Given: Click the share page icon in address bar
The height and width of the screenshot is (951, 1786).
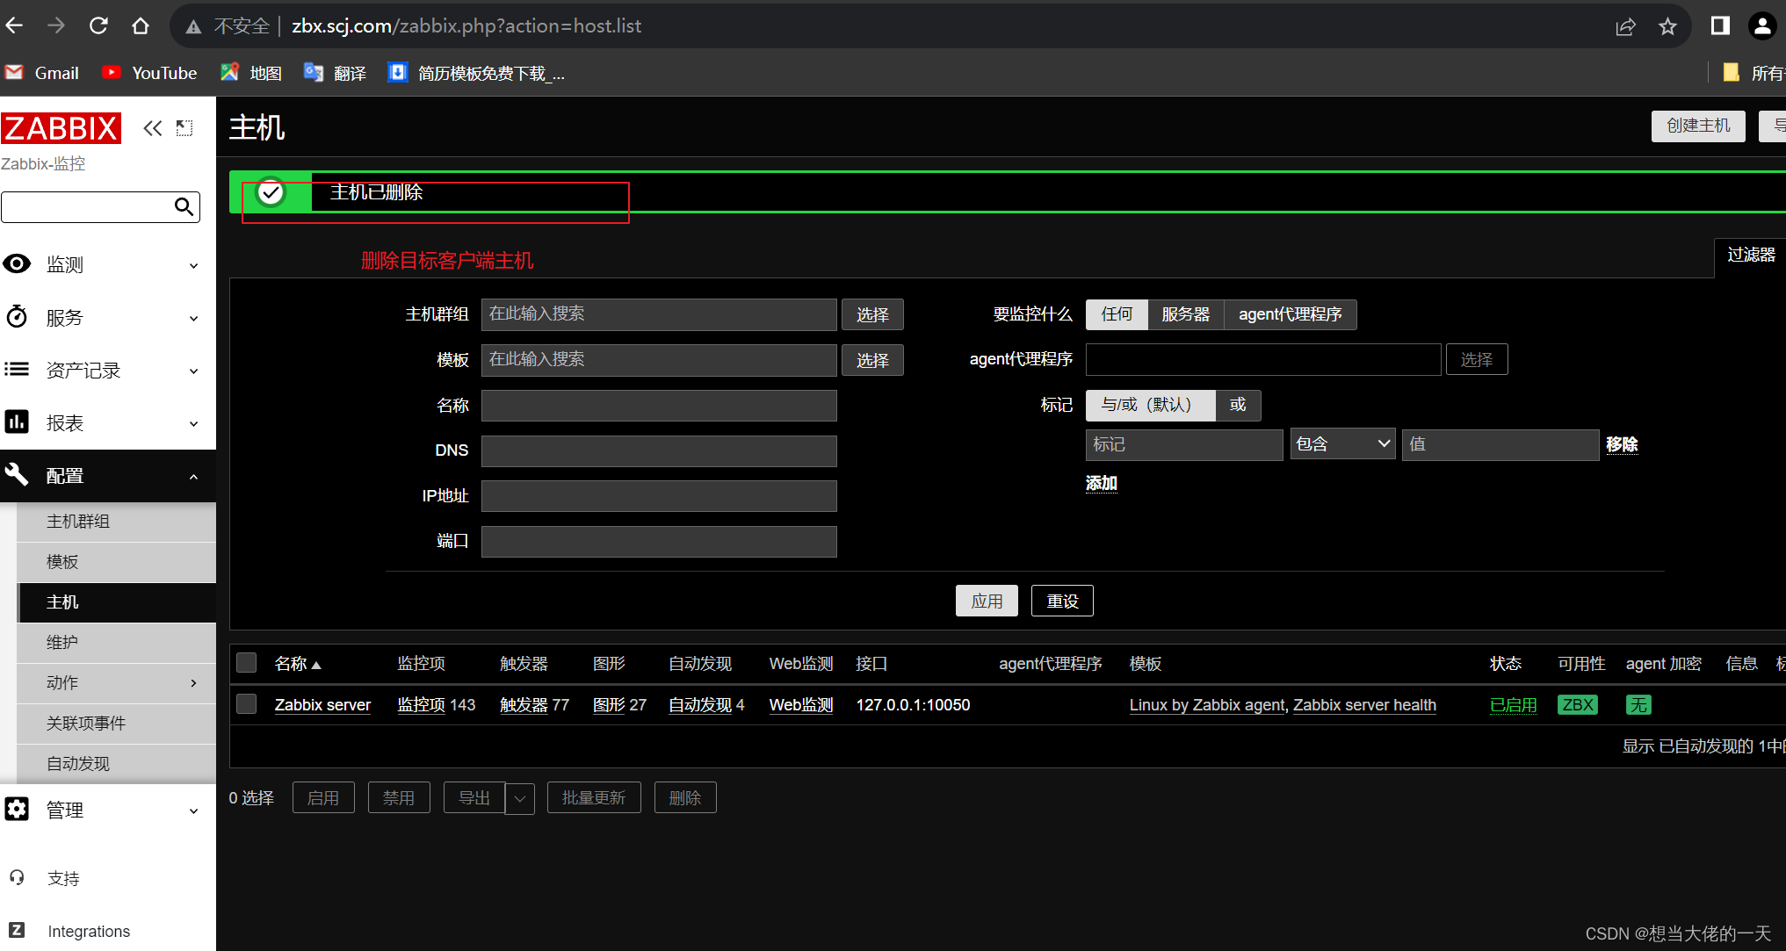Looking at the screenshot, I should click(x=1625, y=26).
